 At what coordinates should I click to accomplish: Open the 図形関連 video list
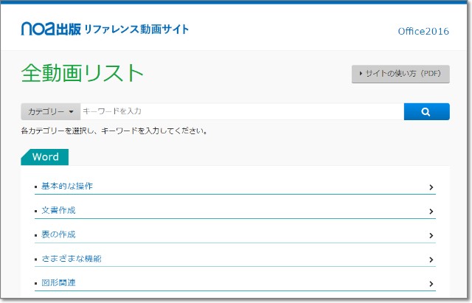(x=59, y=283)
